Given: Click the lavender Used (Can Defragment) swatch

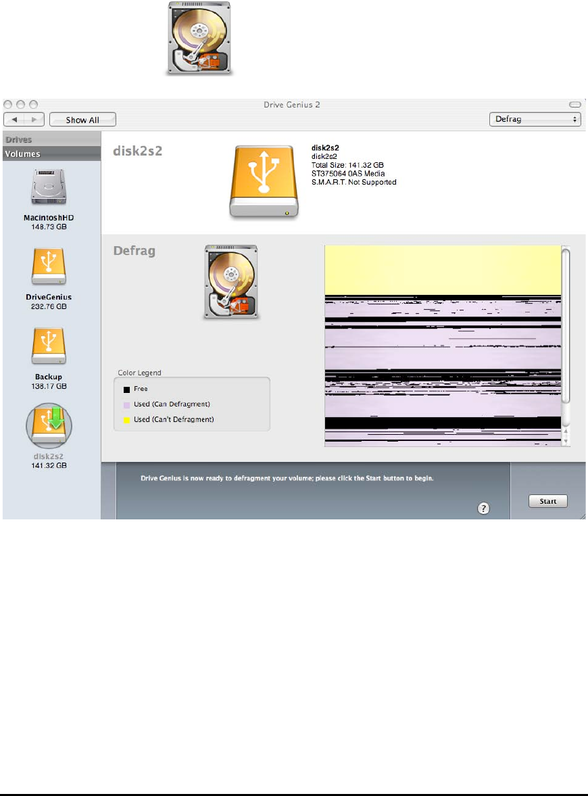Looking at the screenshot, I should (x=127, y=405).
